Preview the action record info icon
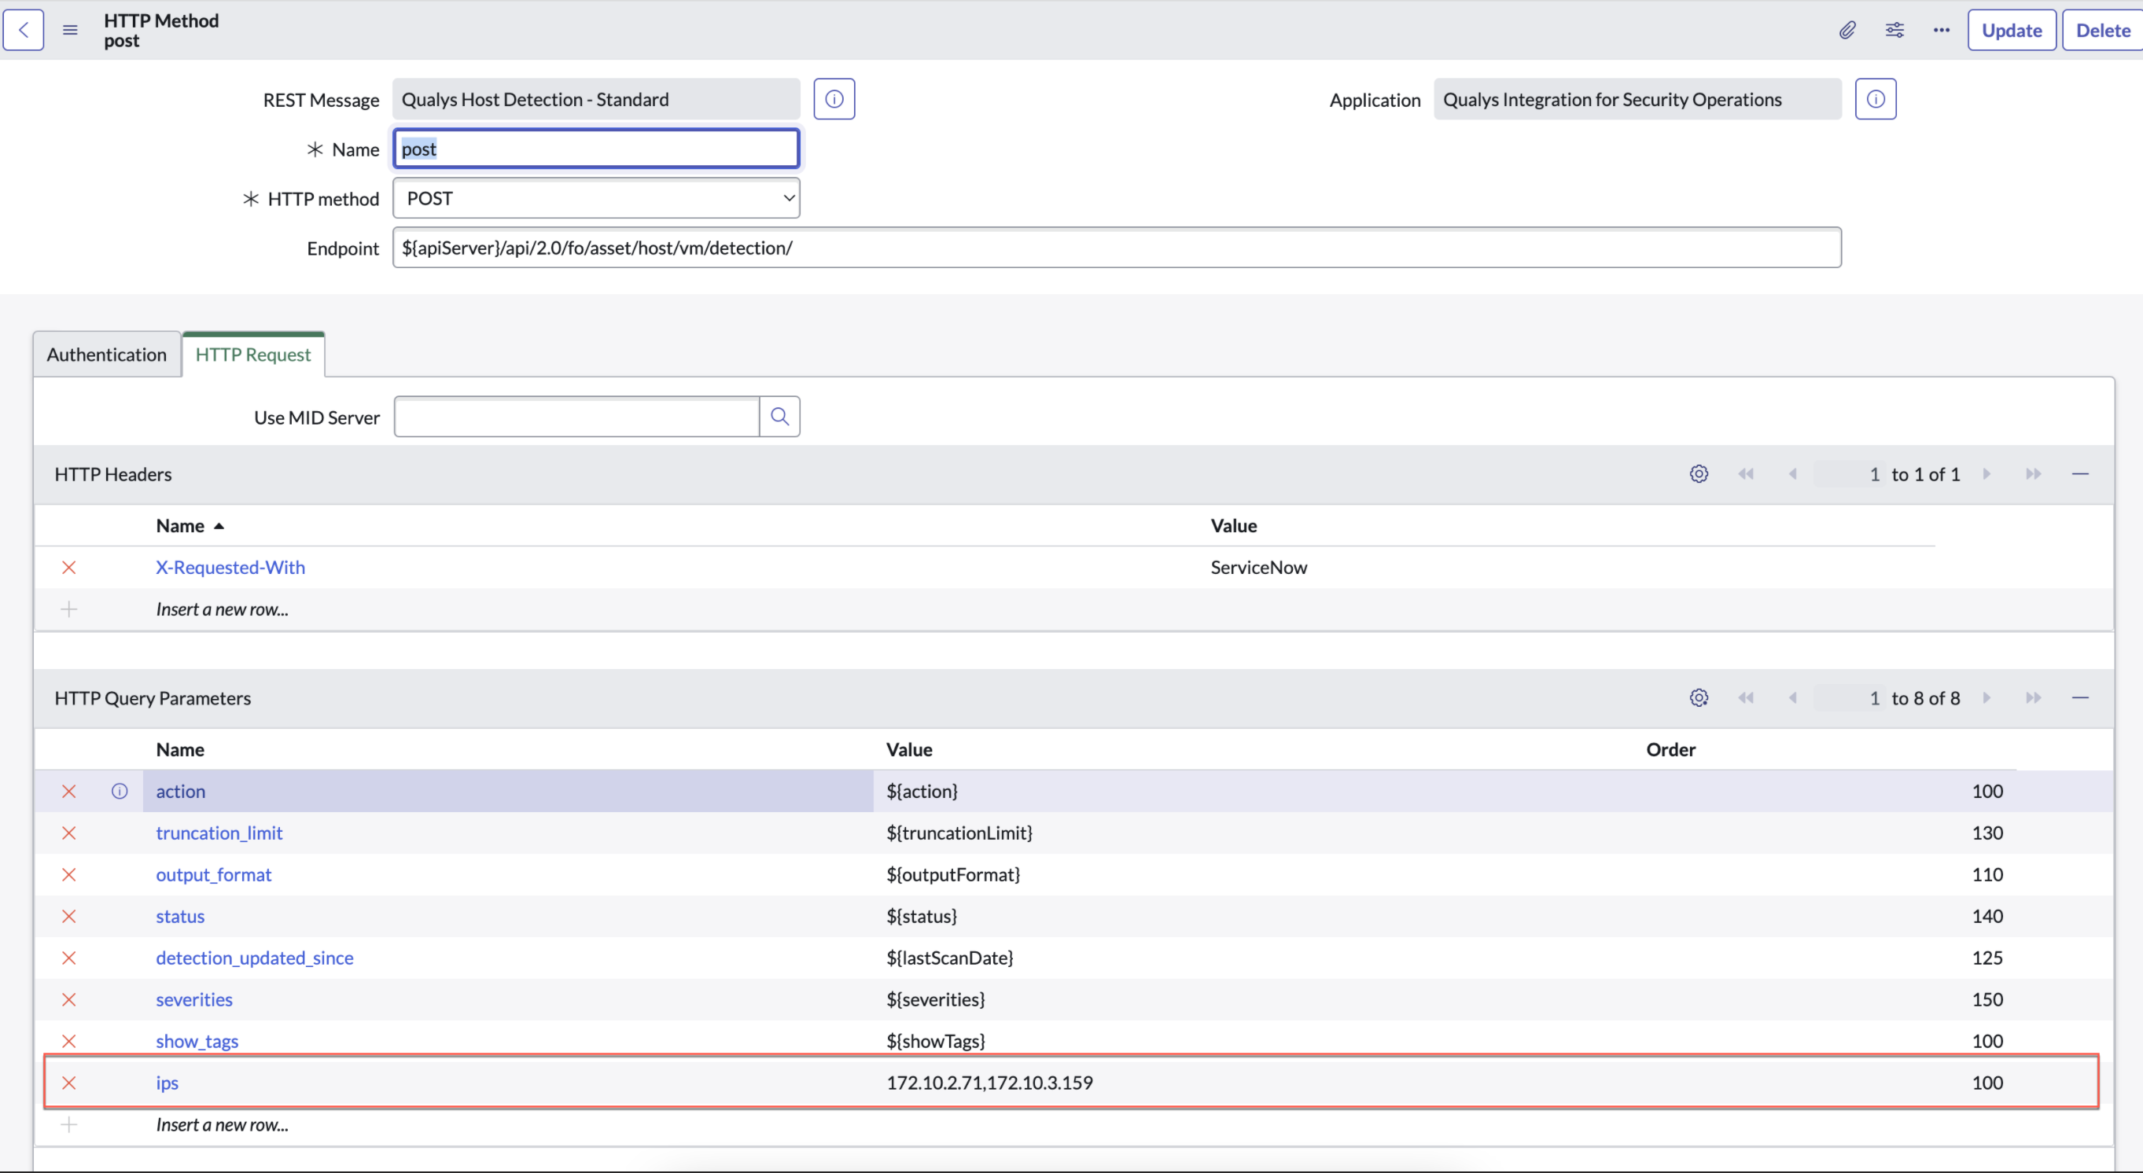 [x=119, y=791]
